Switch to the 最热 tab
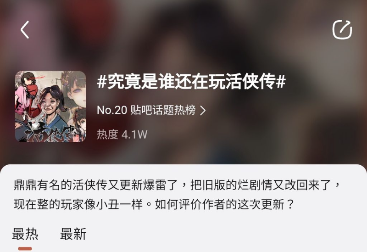 pyautogui.click(x=25, y=234)
